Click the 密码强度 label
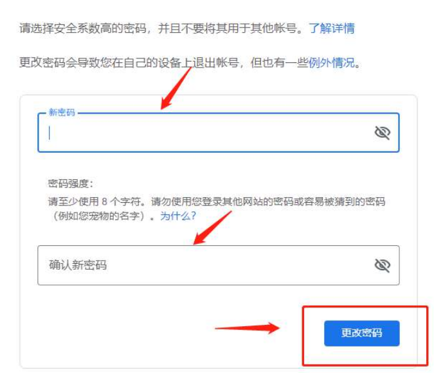Viewport: 434px width, 373px height. [71, 184]
